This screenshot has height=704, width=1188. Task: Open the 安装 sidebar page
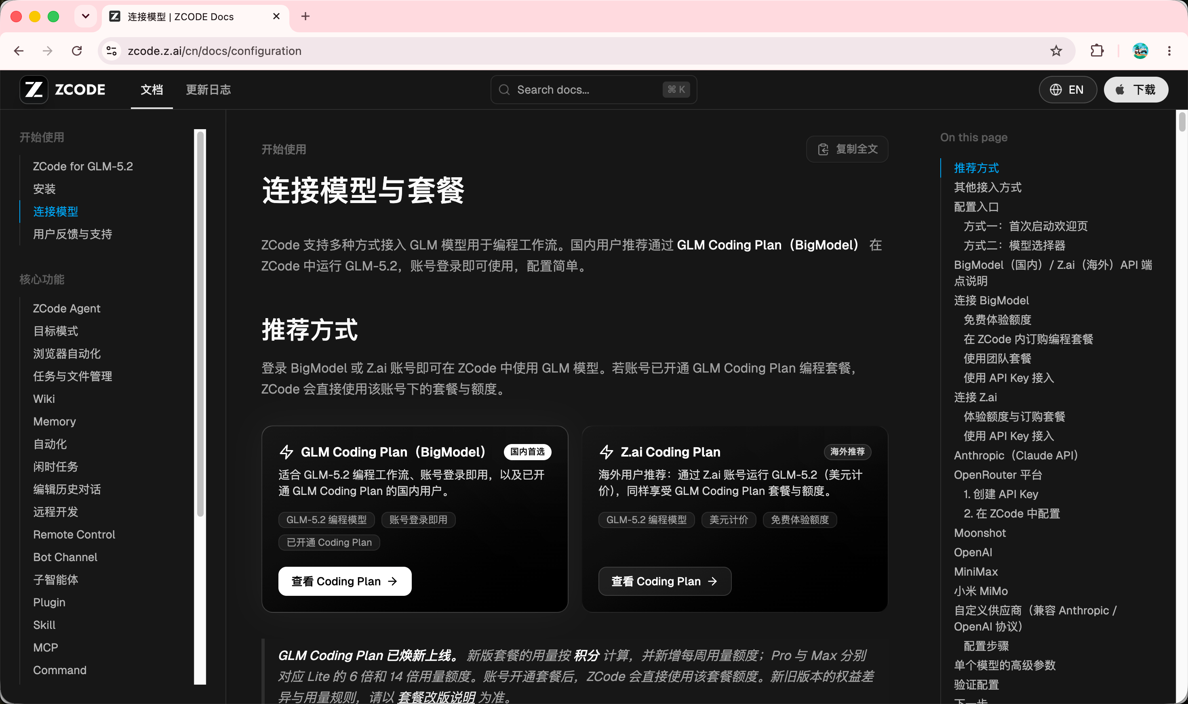point(44,189)
